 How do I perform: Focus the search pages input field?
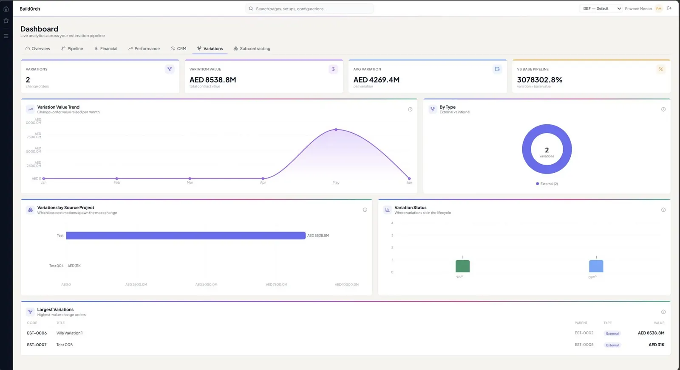click(x=309, y=8)
